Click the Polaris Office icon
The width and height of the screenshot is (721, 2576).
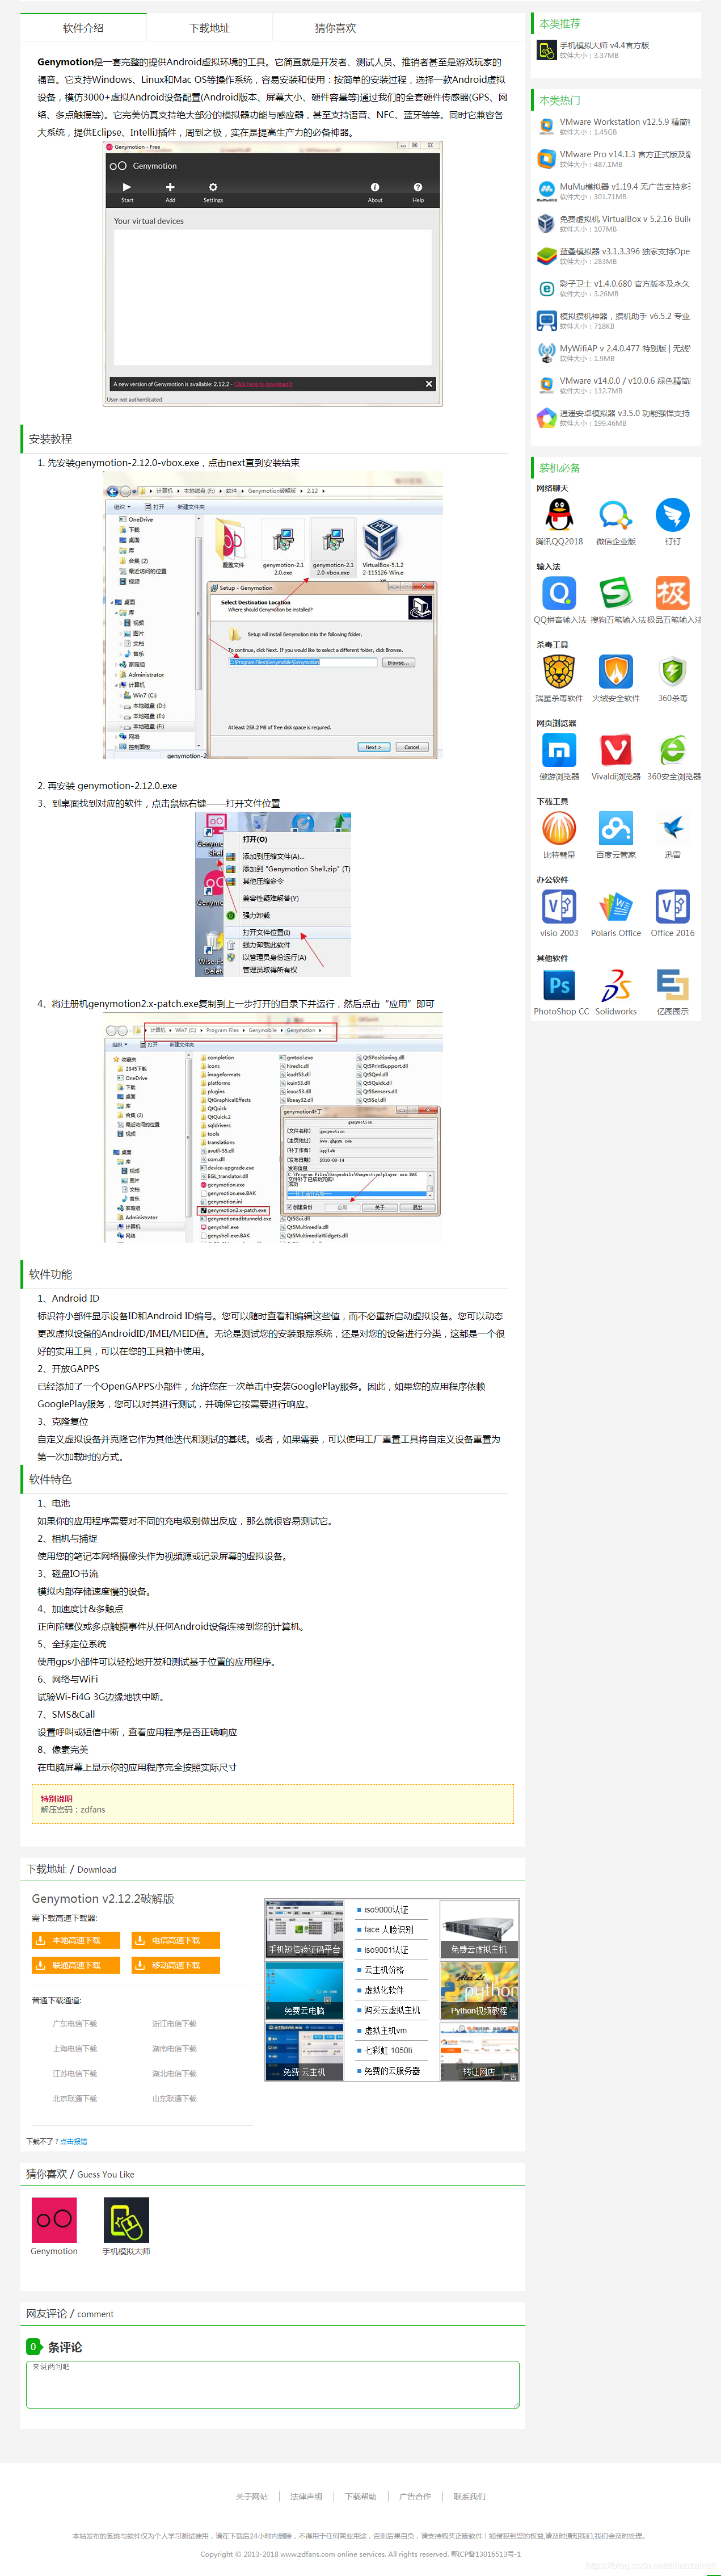coord(615,906)
